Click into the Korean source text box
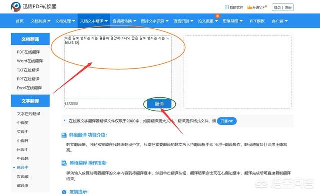The width and height of the screenshot is (320, 194). coord(118,67)
